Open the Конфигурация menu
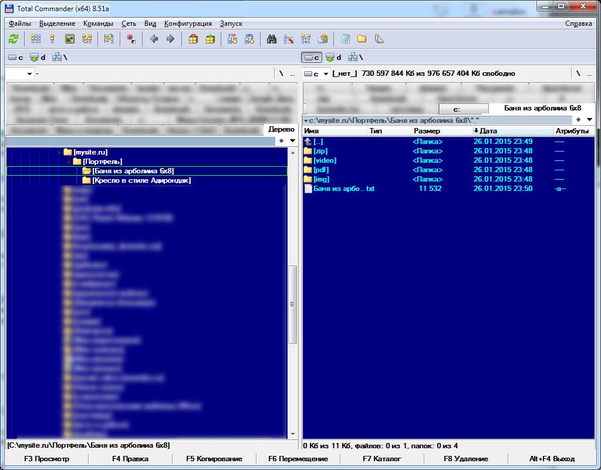The width and height of the screenshot is (601, 470). (x=188, y=23)
